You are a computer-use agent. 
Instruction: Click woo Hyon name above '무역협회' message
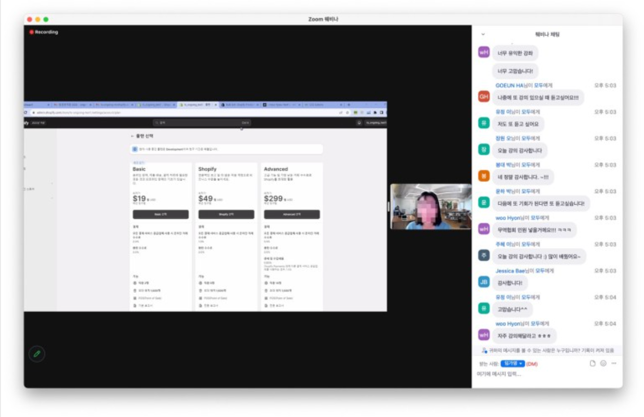[508, 218]
